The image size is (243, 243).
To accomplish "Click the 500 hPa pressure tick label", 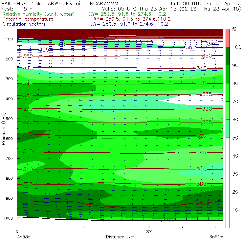I will (9, 119).
